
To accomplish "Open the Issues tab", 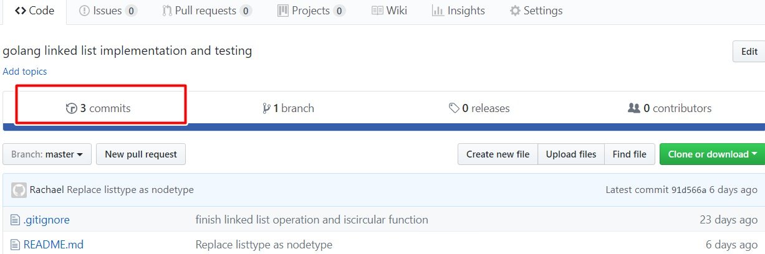I will pyautogui.click(x=108, y=11).
